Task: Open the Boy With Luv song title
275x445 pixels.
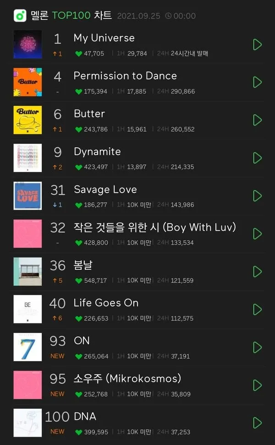Action: [155, 228]
